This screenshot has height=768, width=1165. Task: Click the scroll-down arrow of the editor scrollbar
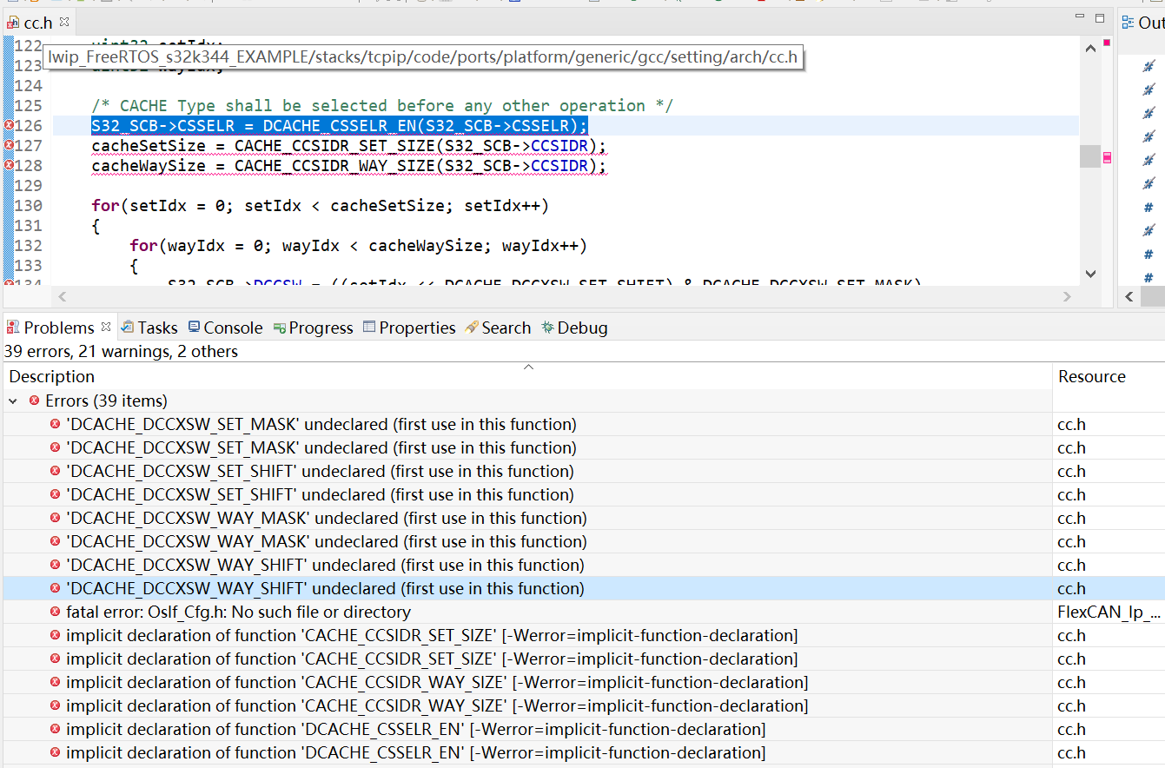(1090, 274)
